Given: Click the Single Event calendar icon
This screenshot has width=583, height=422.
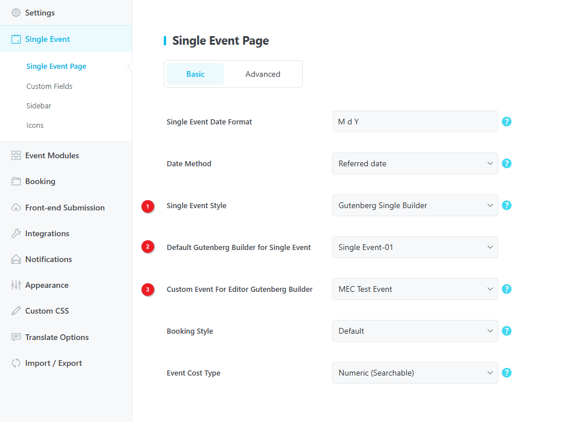Looking at the screenshot, I should point(14,38).
